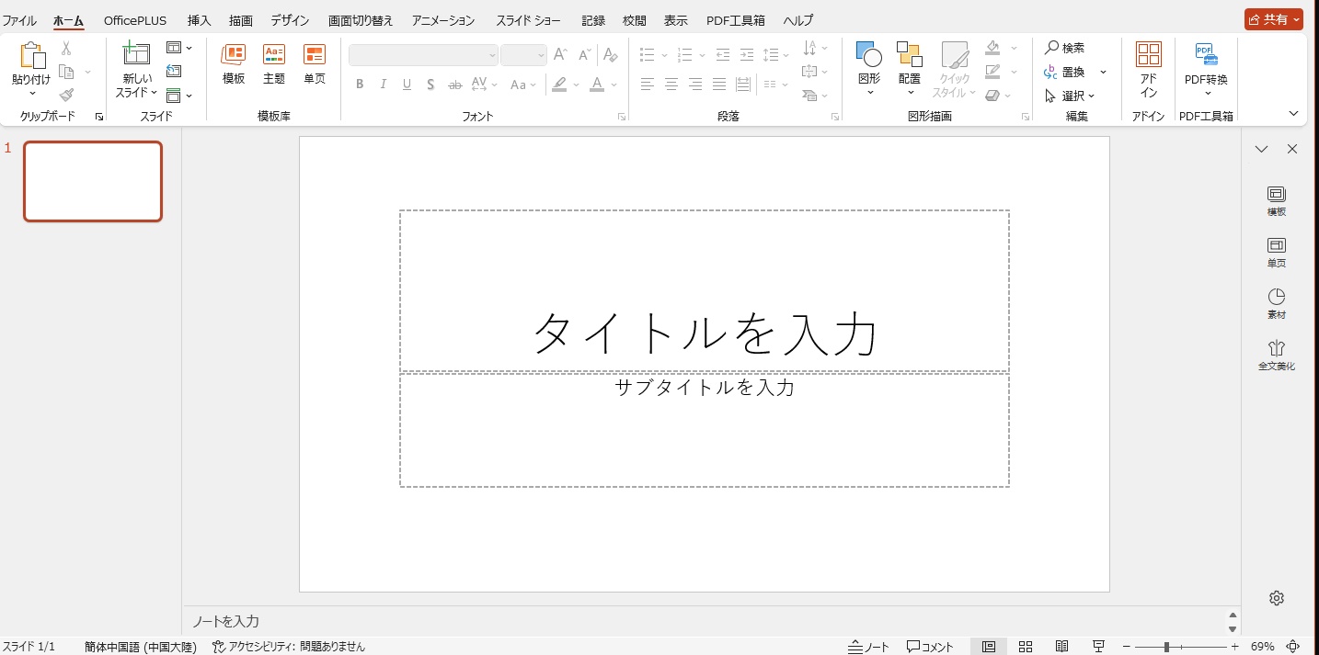Click the タイトルを入力 title placeholder

pos(705,291)
